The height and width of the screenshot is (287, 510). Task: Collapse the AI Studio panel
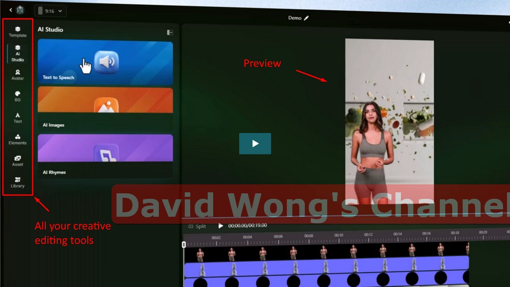(170, 32)
